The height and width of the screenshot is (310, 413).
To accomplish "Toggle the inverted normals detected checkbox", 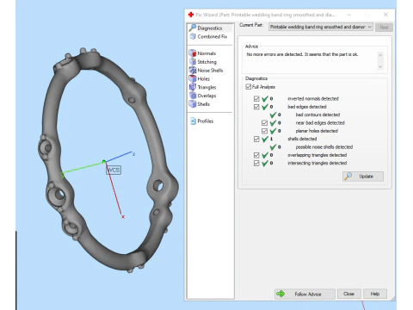I will pos(256,99).
